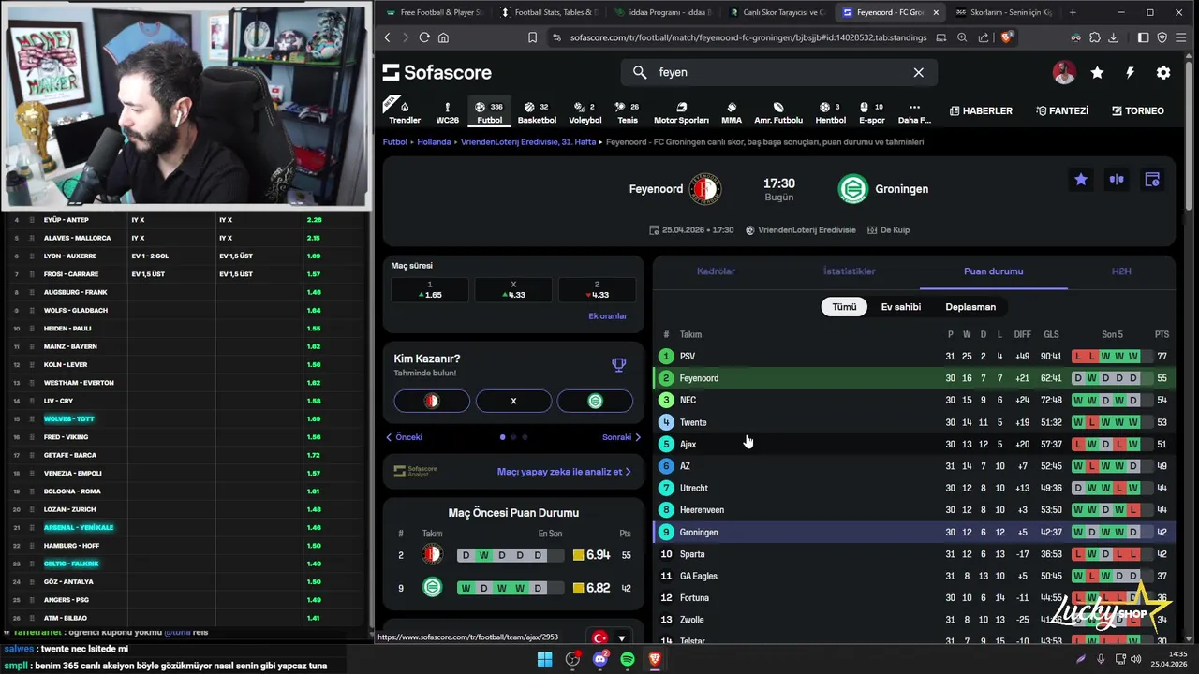Screen dimensions: 1199x674
Task: Open a new browser tab with plus
Action: click(x=1073, y=12)
